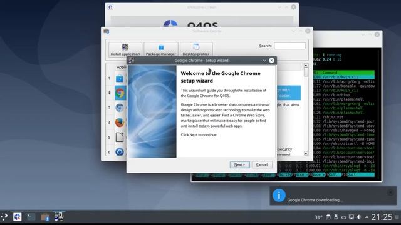Dismiss the Google Chrome downloading notification
This screenshot has height=225, width=401.
pyautogui.click(x=390, y=192)
